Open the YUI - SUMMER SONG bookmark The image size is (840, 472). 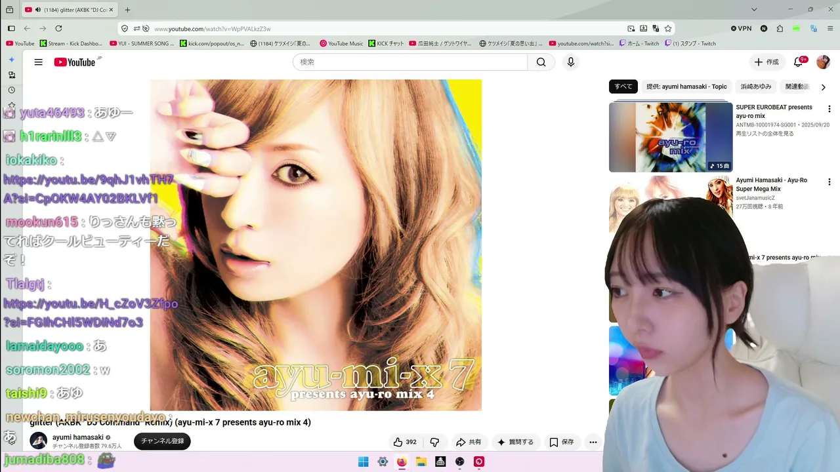142,44
